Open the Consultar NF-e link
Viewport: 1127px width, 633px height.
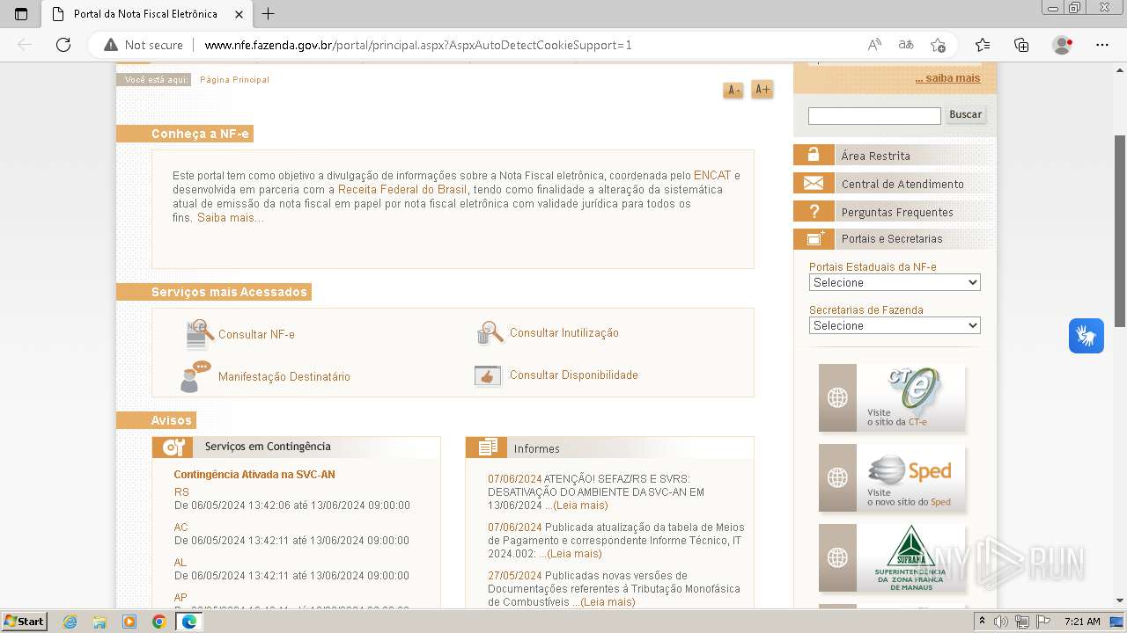[x=256, y=335]
